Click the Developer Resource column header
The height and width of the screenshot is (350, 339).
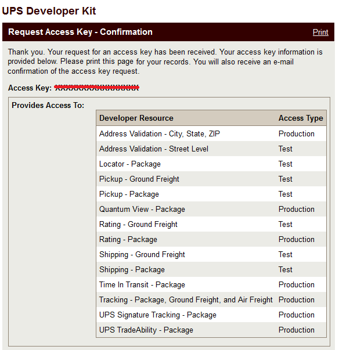(136, 118)
